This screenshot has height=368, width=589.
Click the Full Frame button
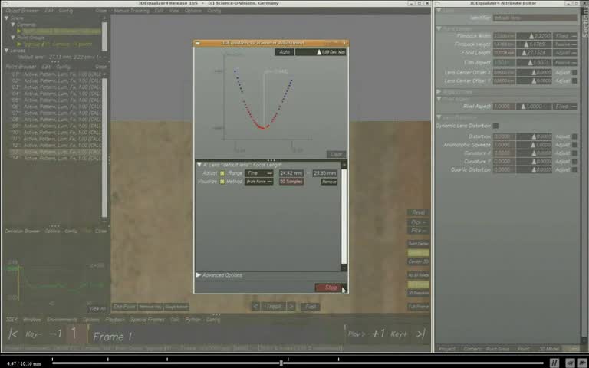tap(419, 307)
